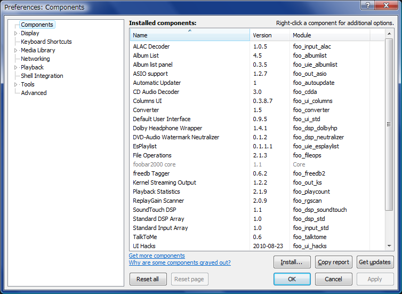Expand the Media Library tree node
Image resolution: width=402 pixels, height=294 pixels.
(x=15, y=50)
